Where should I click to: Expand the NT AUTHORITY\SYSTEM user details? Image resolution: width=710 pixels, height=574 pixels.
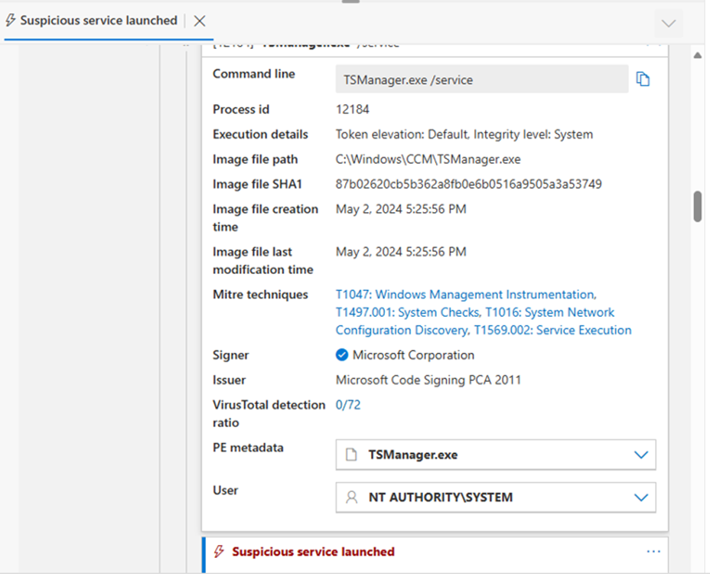(641, 497)
